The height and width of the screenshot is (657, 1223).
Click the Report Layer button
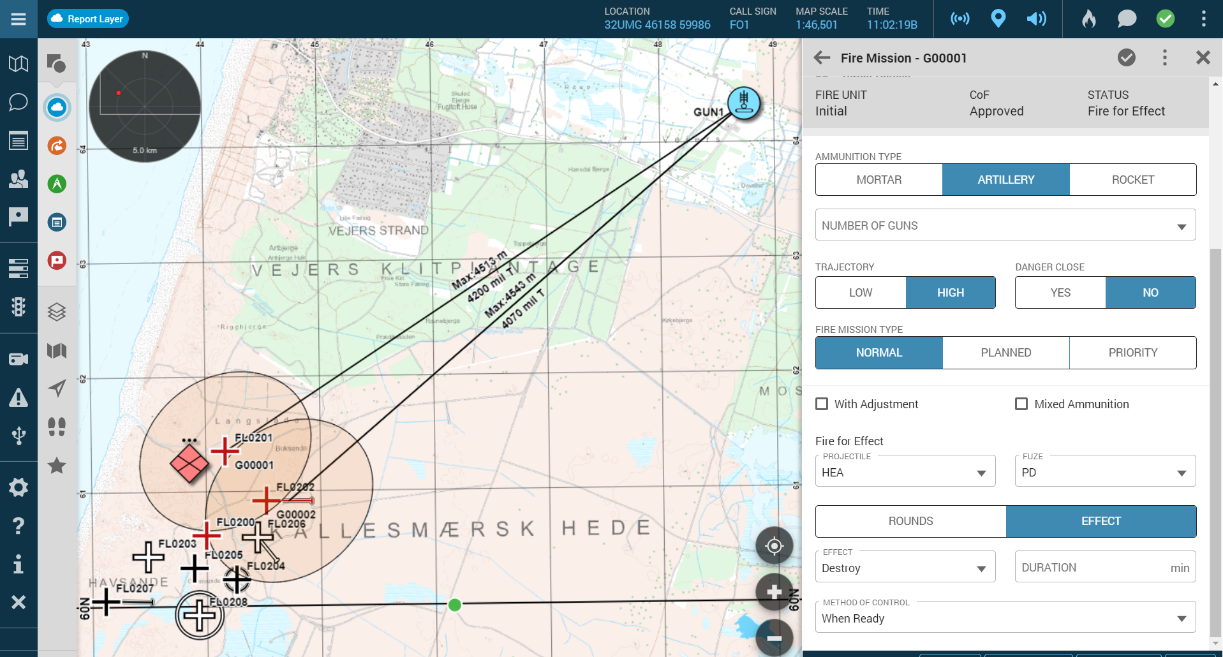click(x=88, y=19)
